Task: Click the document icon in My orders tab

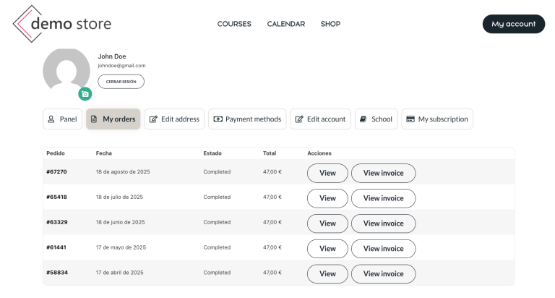Action: (94, 119)
